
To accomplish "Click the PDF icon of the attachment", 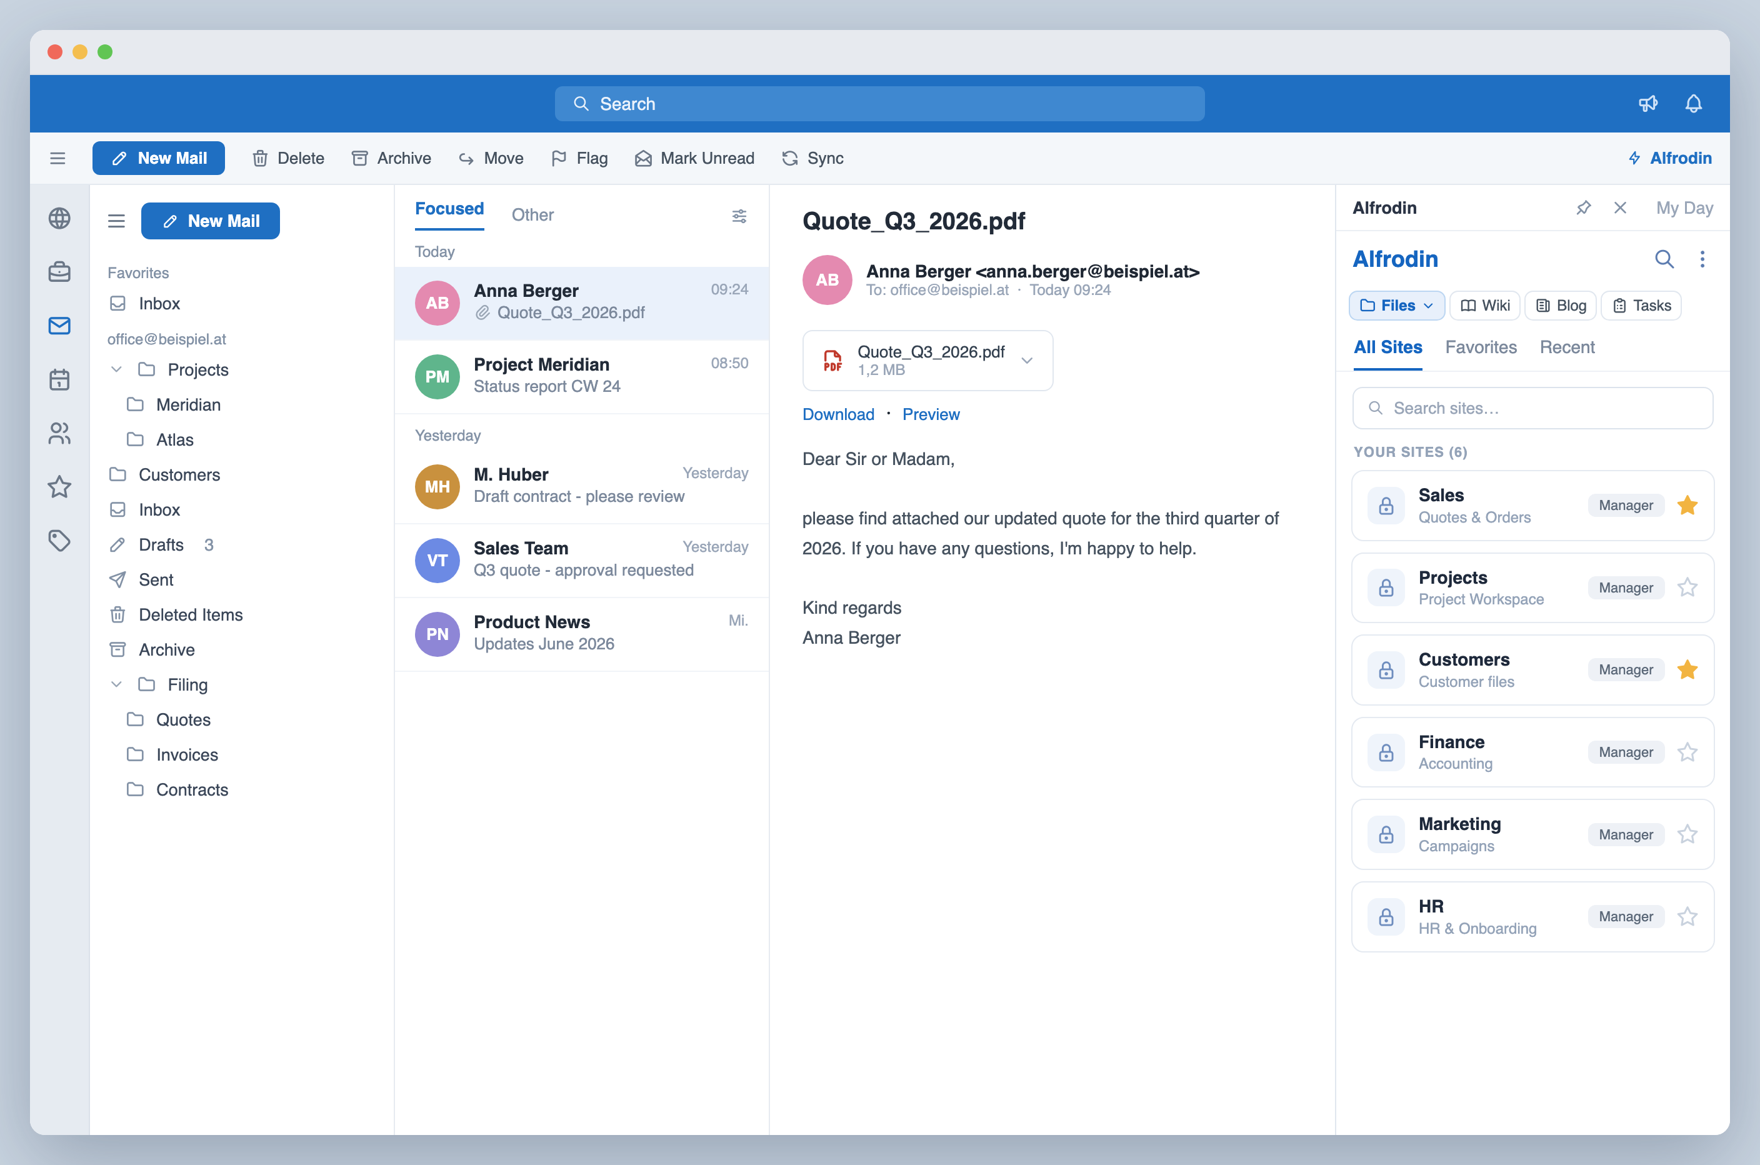I will 833,361.
